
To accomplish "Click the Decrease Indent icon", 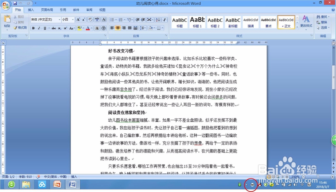I will pyautogui.click(x=137, y=20).
